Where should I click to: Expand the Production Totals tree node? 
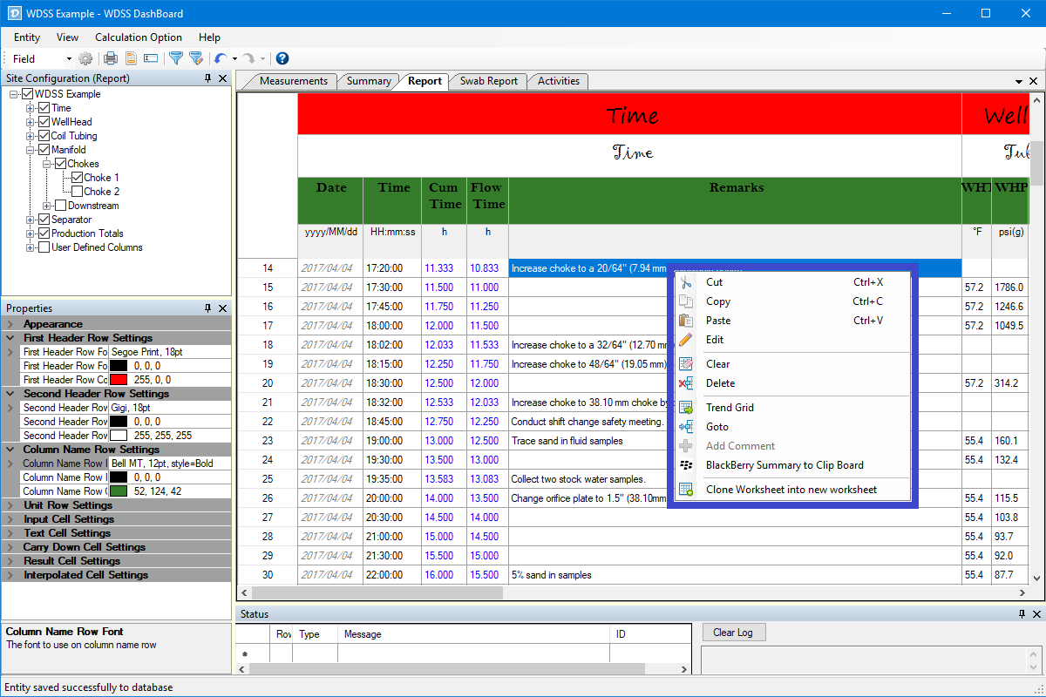point(31,233)
